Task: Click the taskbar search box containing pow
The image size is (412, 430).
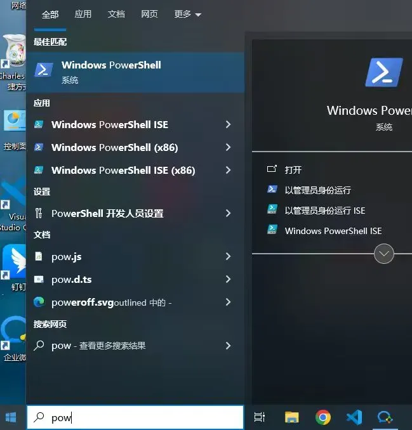Action: click(x=135, y=417)
